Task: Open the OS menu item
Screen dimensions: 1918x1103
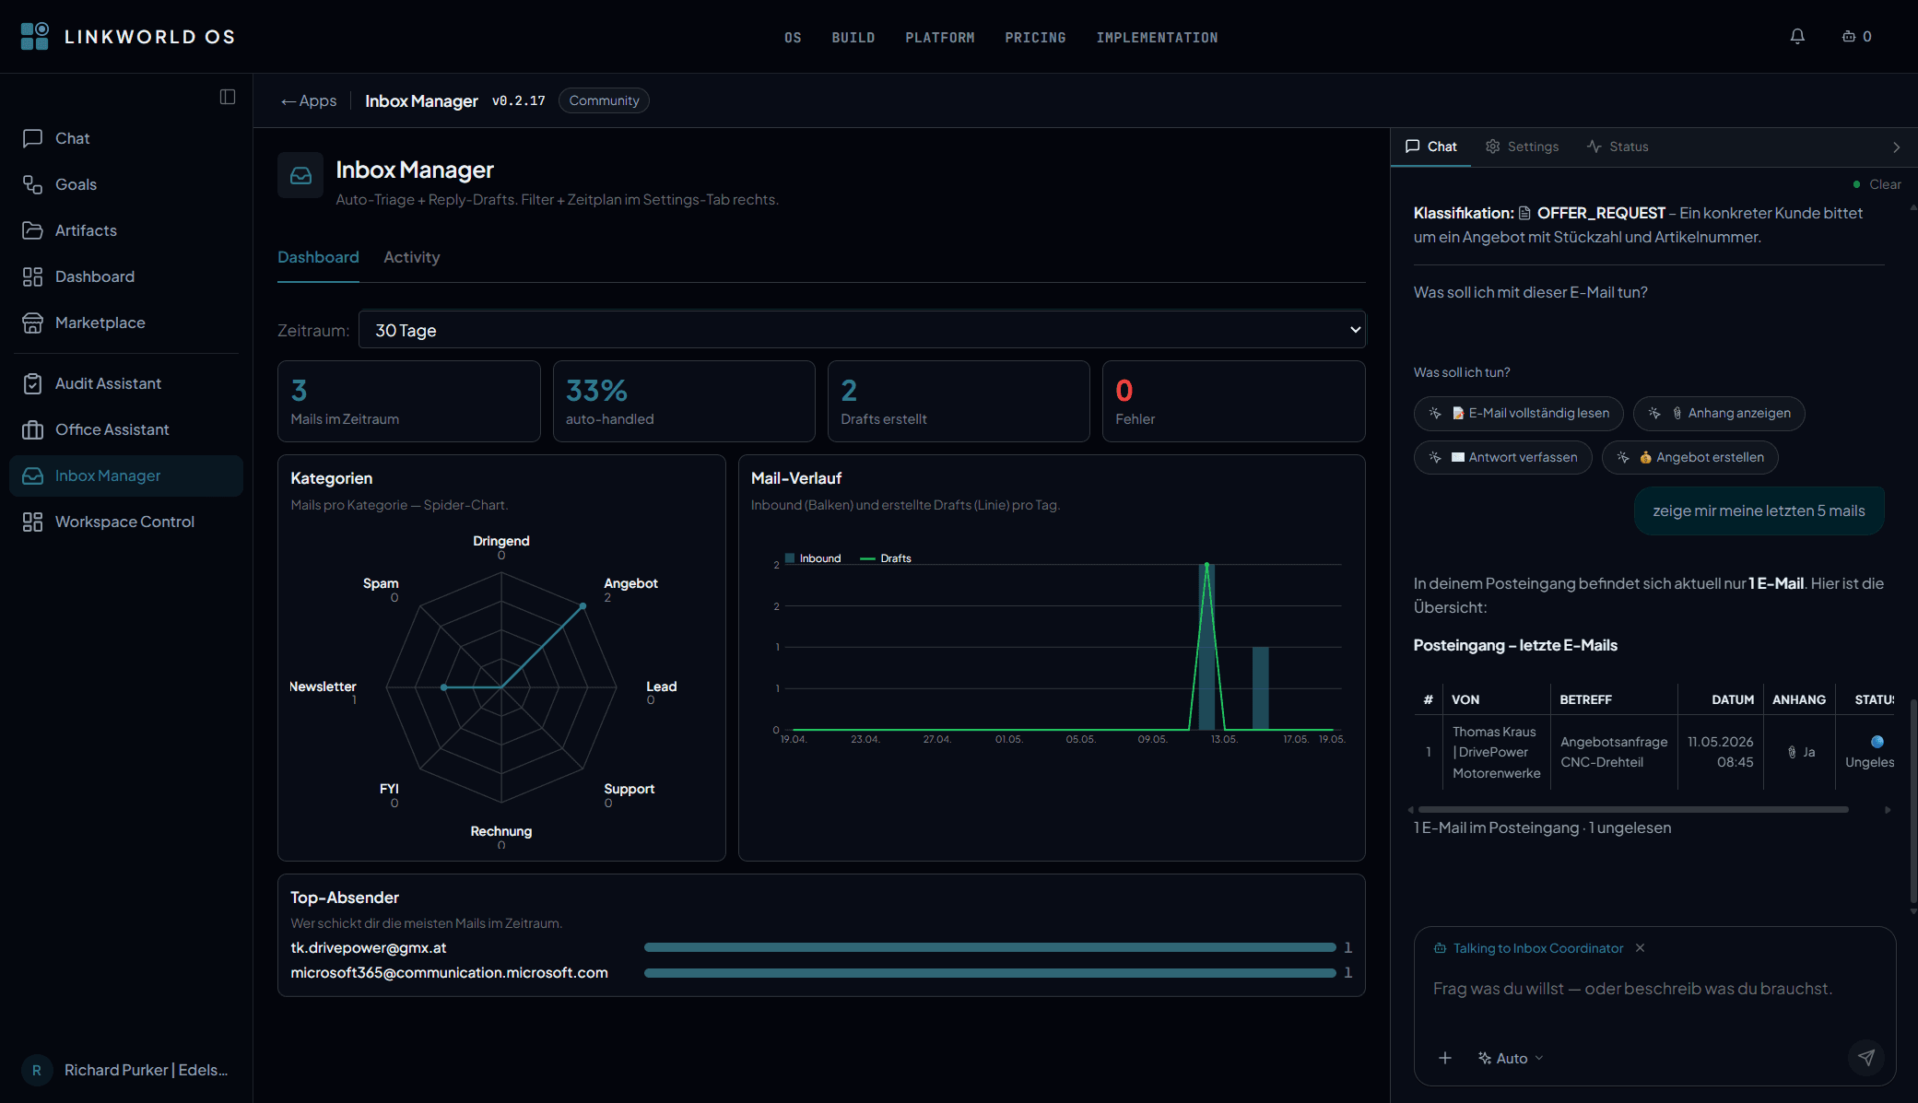Action: pos(793,38)
